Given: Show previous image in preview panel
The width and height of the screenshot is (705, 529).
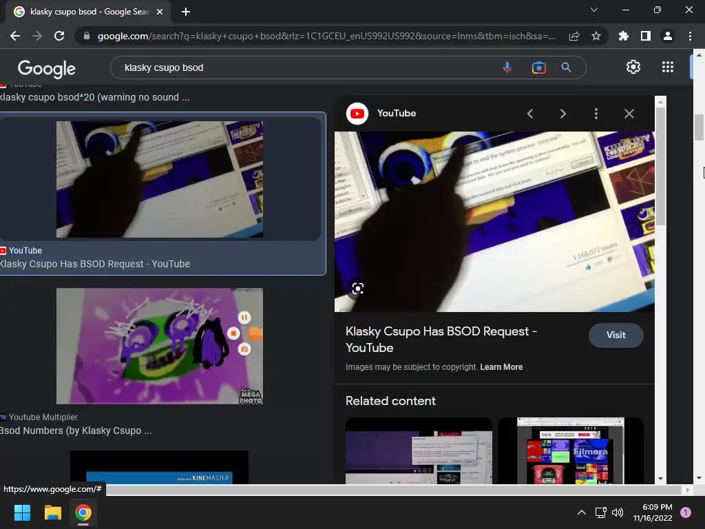Looking at the screenshot, I should pyautogui.click(x=530, y=114).
